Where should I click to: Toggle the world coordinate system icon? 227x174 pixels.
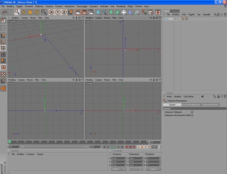click(71, 12)
